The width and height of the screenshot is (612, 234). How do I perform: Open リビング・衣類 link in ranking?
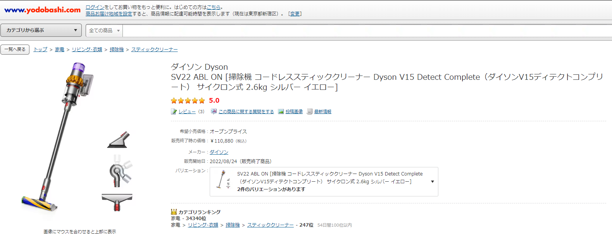[203, 225]
